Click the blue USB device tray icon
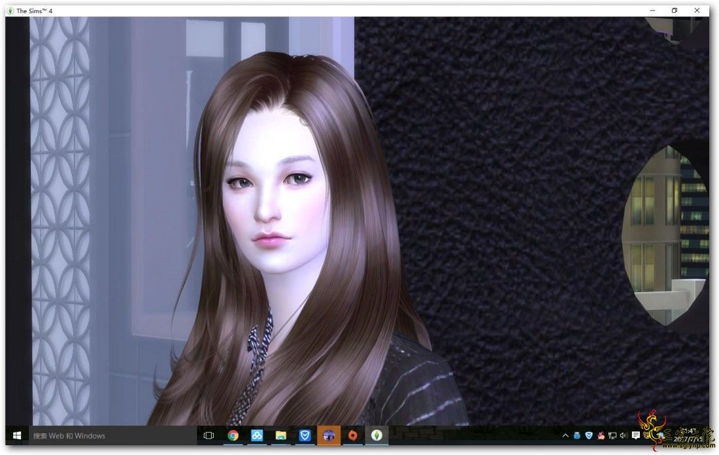Image resolution: width=719 pixels, height=455 pixels. (x=577, y=436)
